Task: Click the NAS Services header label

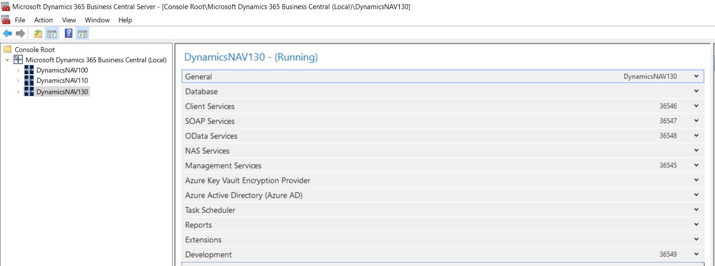Action: click(x=207, y=151)
